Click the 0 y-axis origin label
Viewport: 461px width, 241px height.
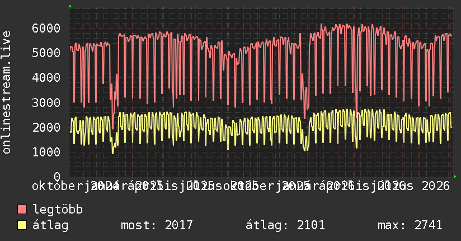click(57, 177)
